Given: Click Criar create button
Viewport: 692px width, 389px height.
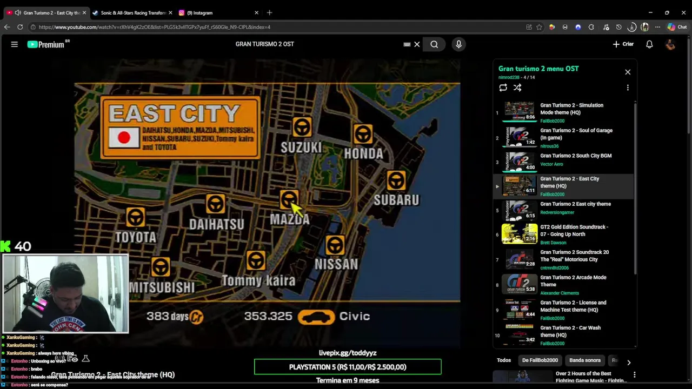Looking at the screenshot, I should (623, 44).
